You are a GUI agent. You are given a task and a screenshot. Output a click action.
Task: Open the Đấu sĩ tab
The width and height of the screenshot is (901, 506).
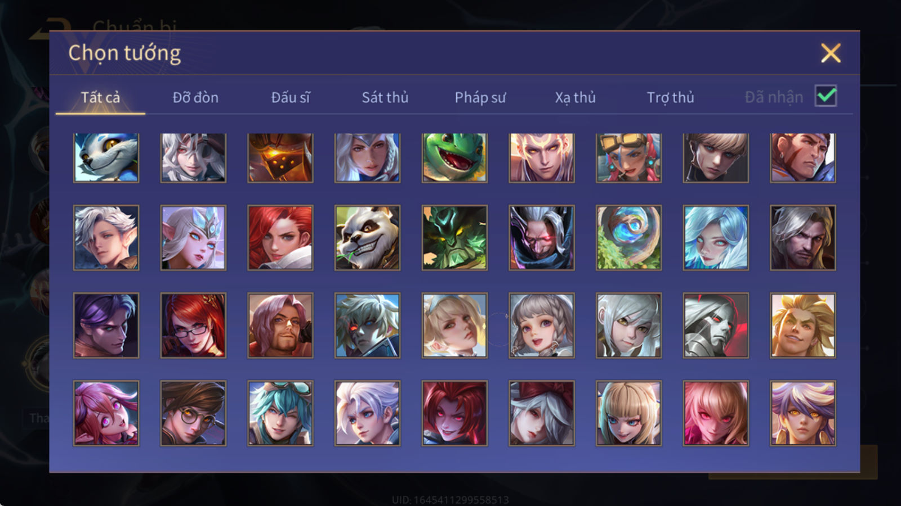pos(291,97)
